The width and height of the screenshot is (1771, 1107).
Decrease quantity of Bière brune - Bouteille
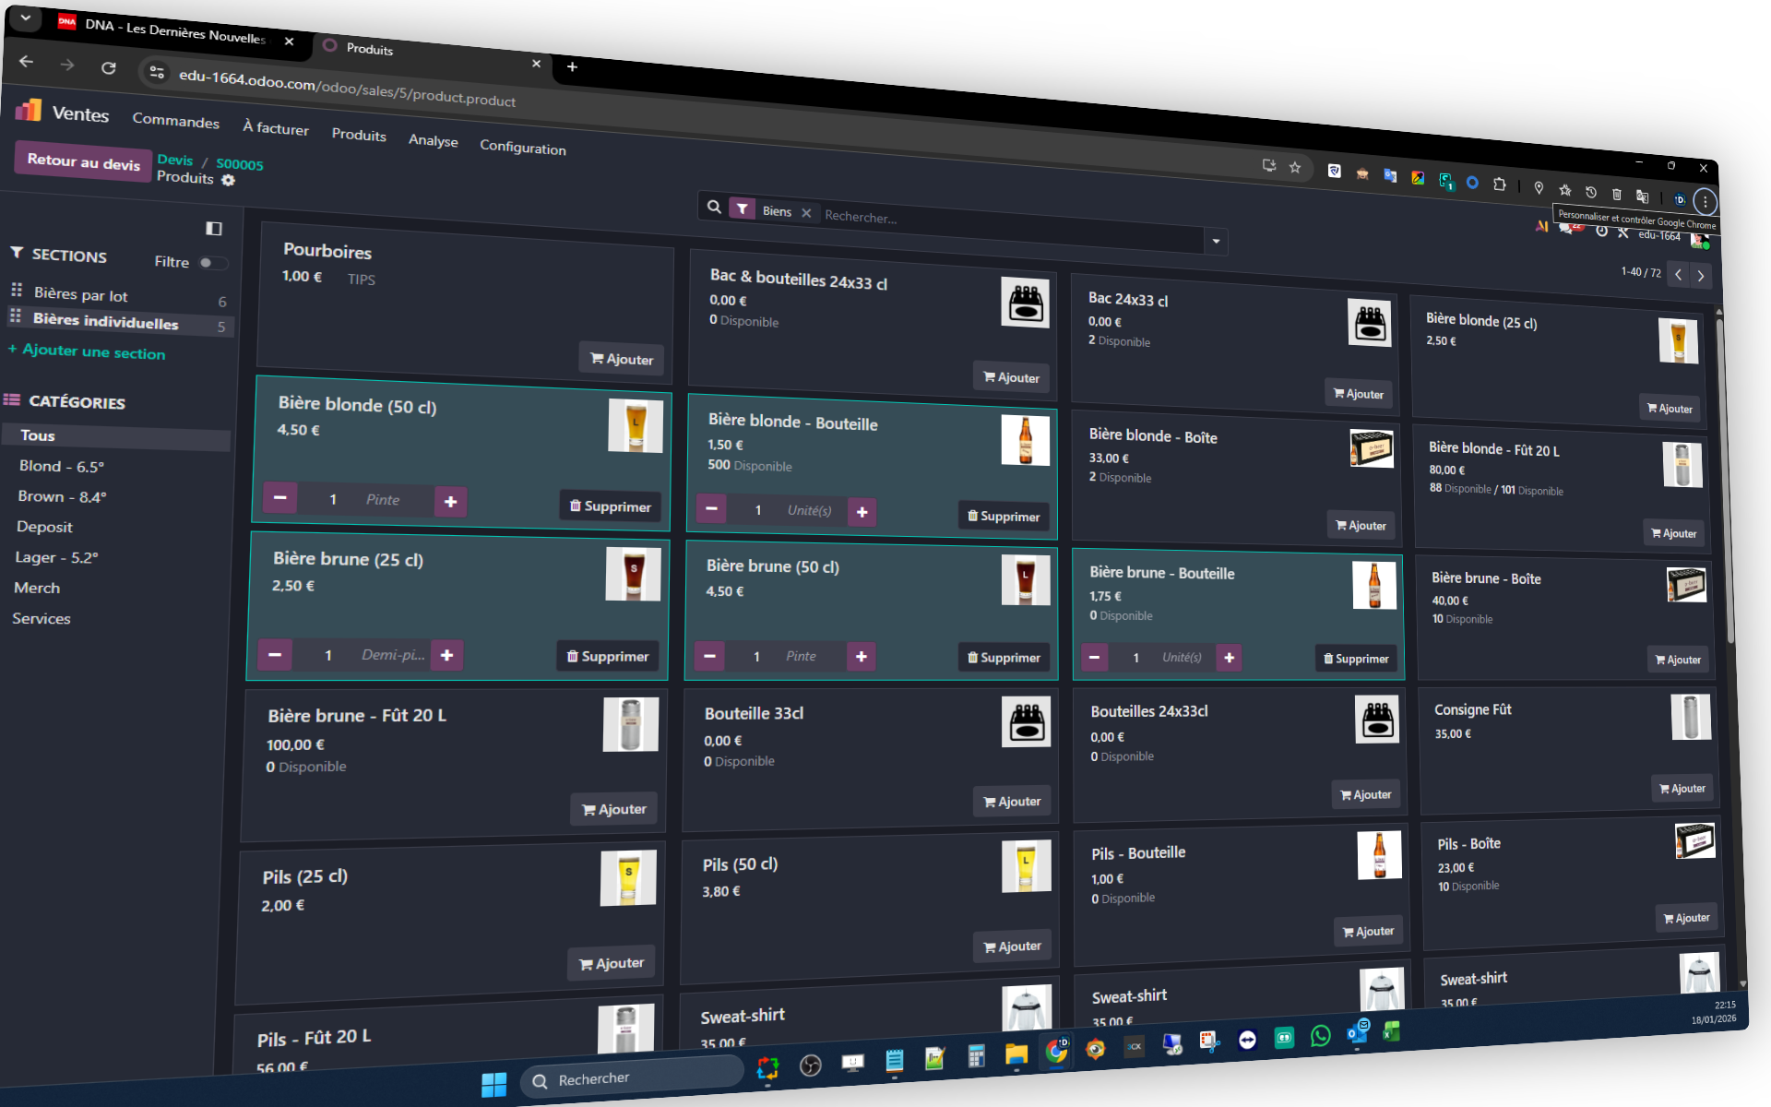(1094, 657)
